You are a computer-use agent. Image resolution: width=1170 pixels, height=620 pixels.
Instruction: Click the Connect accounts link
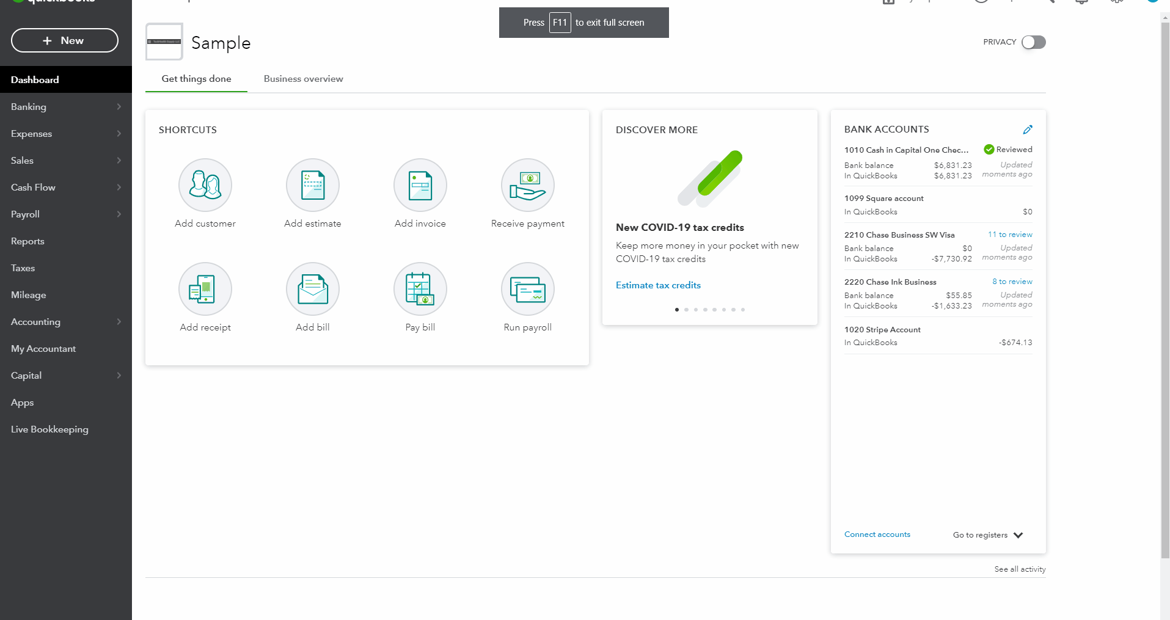point(877,534)
